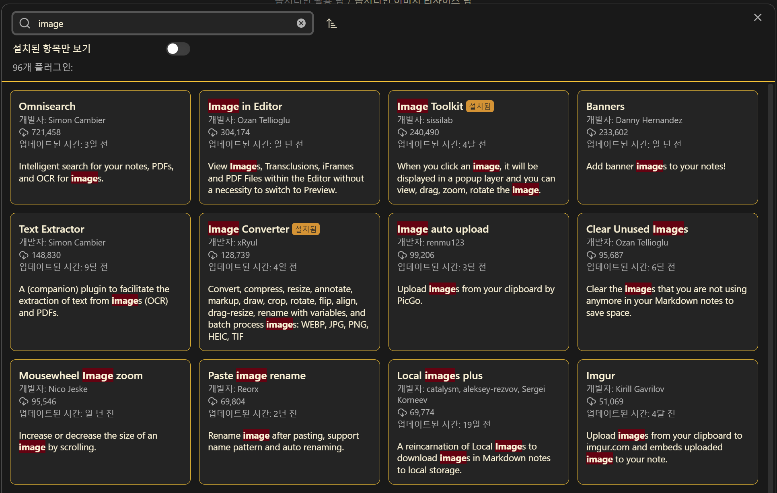
Task: Click Imgur plugin download count icon
Action: [x=591, y=402]
